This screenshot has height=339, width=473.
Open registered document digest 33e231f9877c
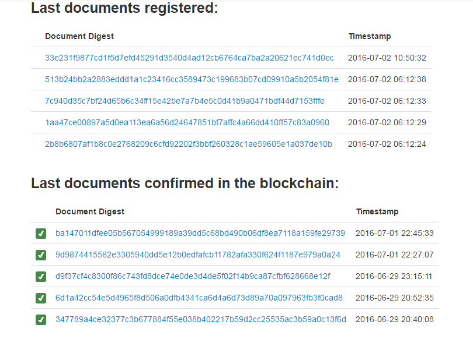[189, 58]
